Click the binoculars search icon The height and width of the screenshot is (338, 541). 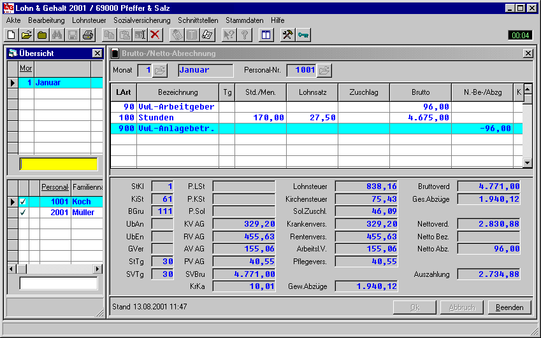click(x=57, y=35)
